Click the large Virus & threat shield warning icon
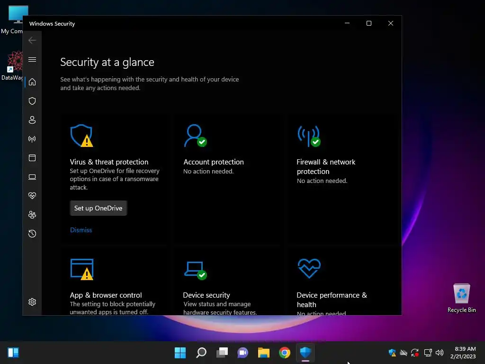This screenshot has height=364, width=485. click(x=81, y=136)
